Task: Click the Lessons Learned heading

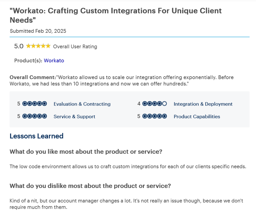Action: (36, 136)
